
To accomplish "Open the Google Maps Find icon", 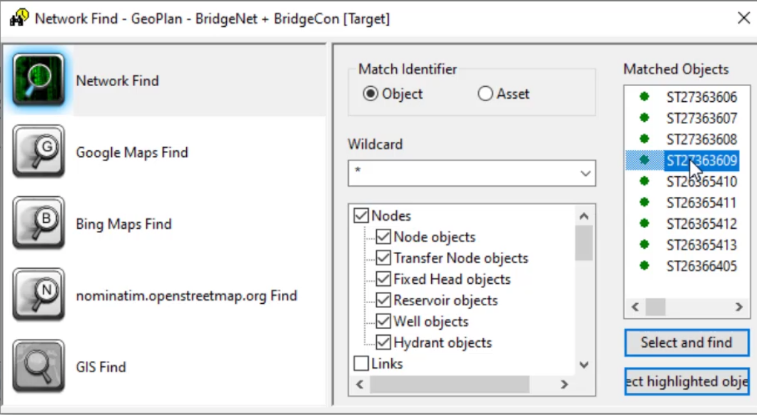I will click(x=38, y=151).
